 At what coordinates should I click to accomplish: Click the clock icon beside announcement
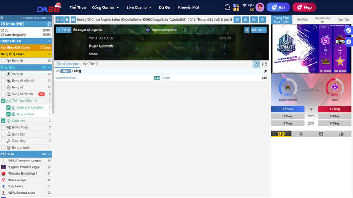tap(67, 20)
